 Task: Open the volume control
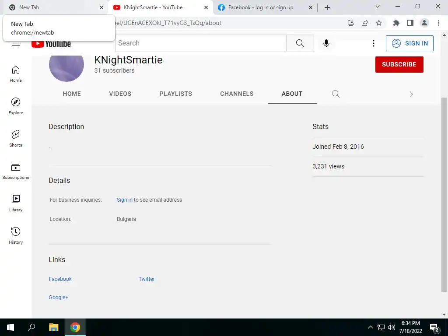click(x=392, y=327)
